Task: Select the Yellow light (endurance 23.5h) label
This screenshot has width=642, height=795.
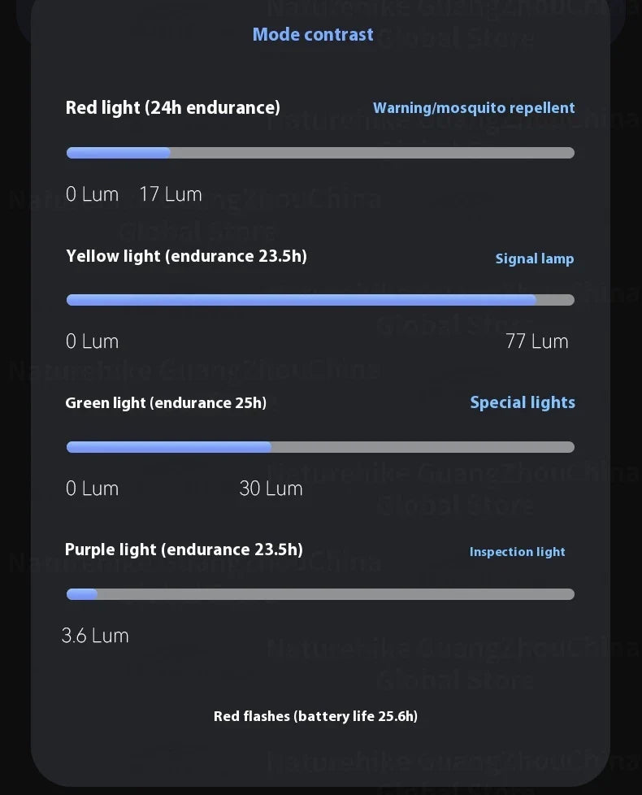Action: pos(186,256)
